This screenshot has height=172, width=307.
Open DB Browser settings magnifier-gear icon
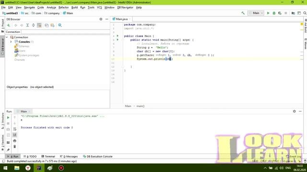click(60, 25)
